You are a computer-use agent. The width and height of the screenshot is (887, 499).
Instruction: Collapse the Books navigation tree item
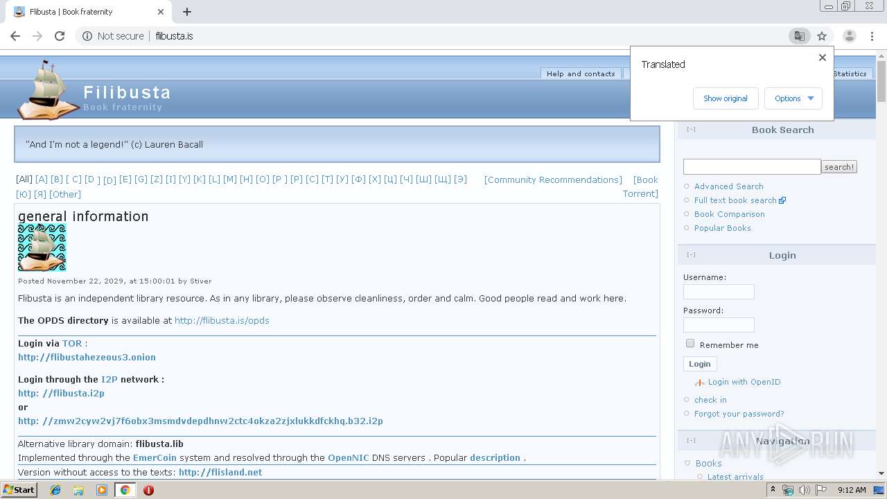point(687,464)
